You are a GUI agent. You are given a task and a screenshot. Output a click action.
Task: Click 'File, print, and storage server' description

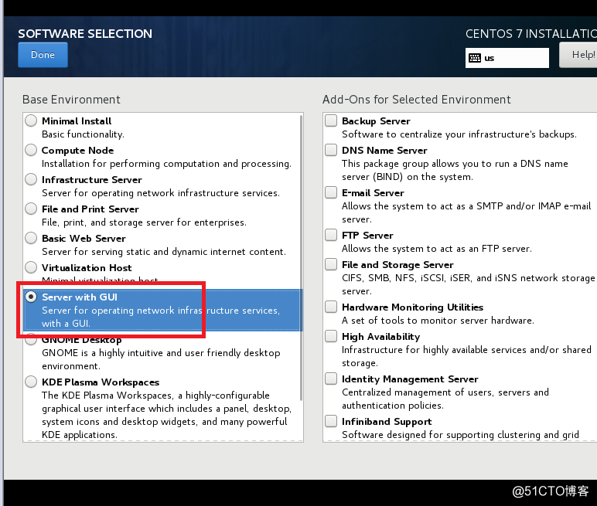pos(144,222)
